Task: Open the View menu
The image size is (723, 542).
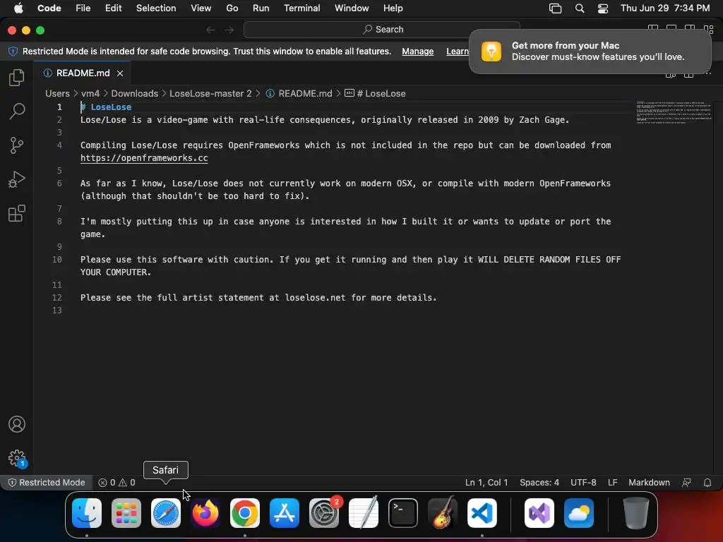Action: (201, 8)
